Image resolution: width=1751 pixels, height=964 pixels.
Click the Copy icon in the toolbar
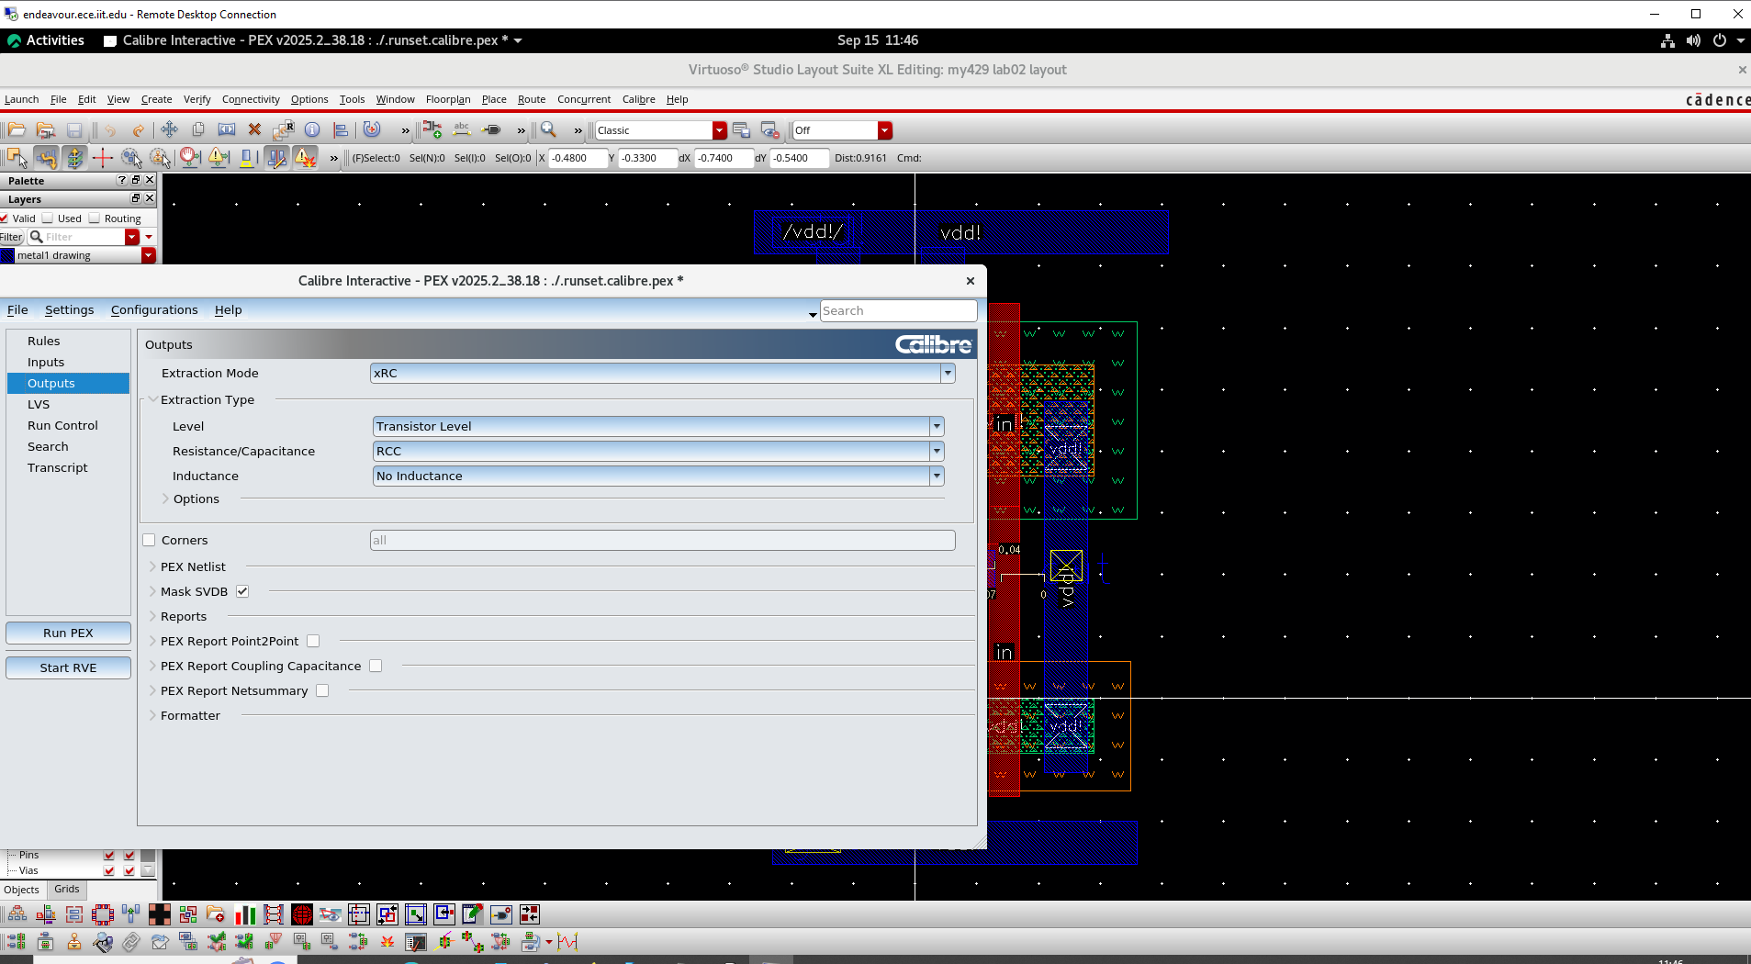[x=197, y=130]
